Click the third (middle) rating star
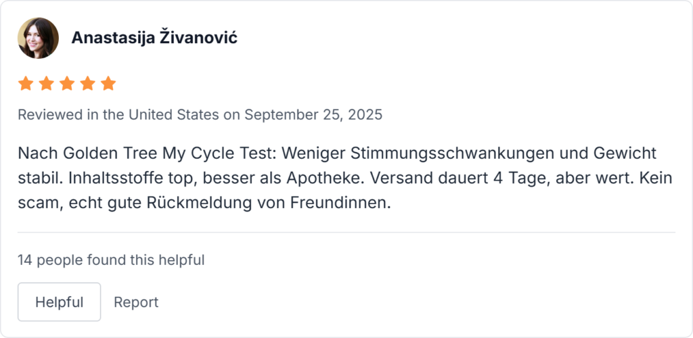This screenshot has height=338, width=693. click(x=67, y=84)
